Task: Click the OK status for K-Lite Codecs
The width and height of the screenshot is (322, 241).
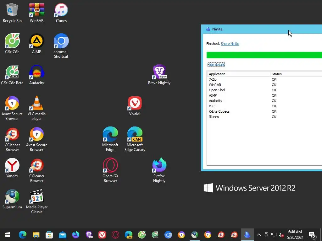Action: [x=274, y=111]
